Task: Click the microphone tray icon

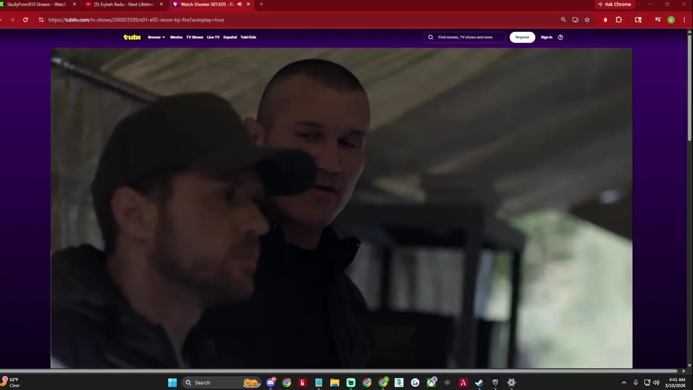Action: pyautogui.click(x=636, y=382)
